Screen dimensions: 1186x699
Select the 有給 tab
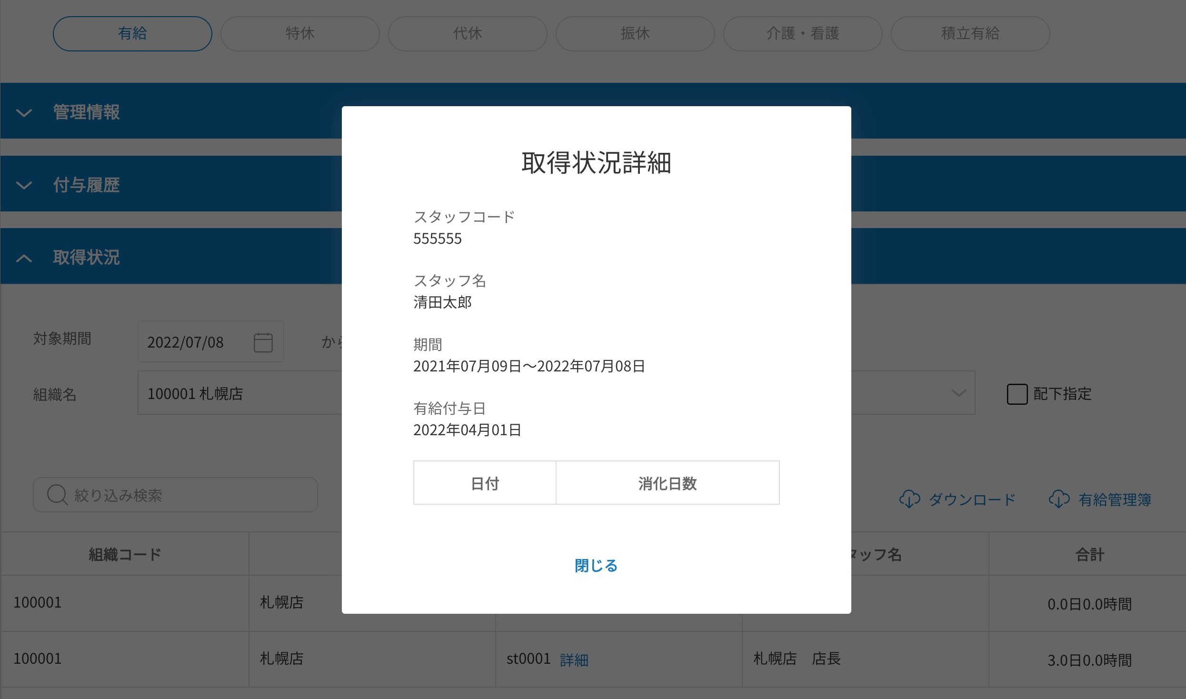click(x=132, y=34)
